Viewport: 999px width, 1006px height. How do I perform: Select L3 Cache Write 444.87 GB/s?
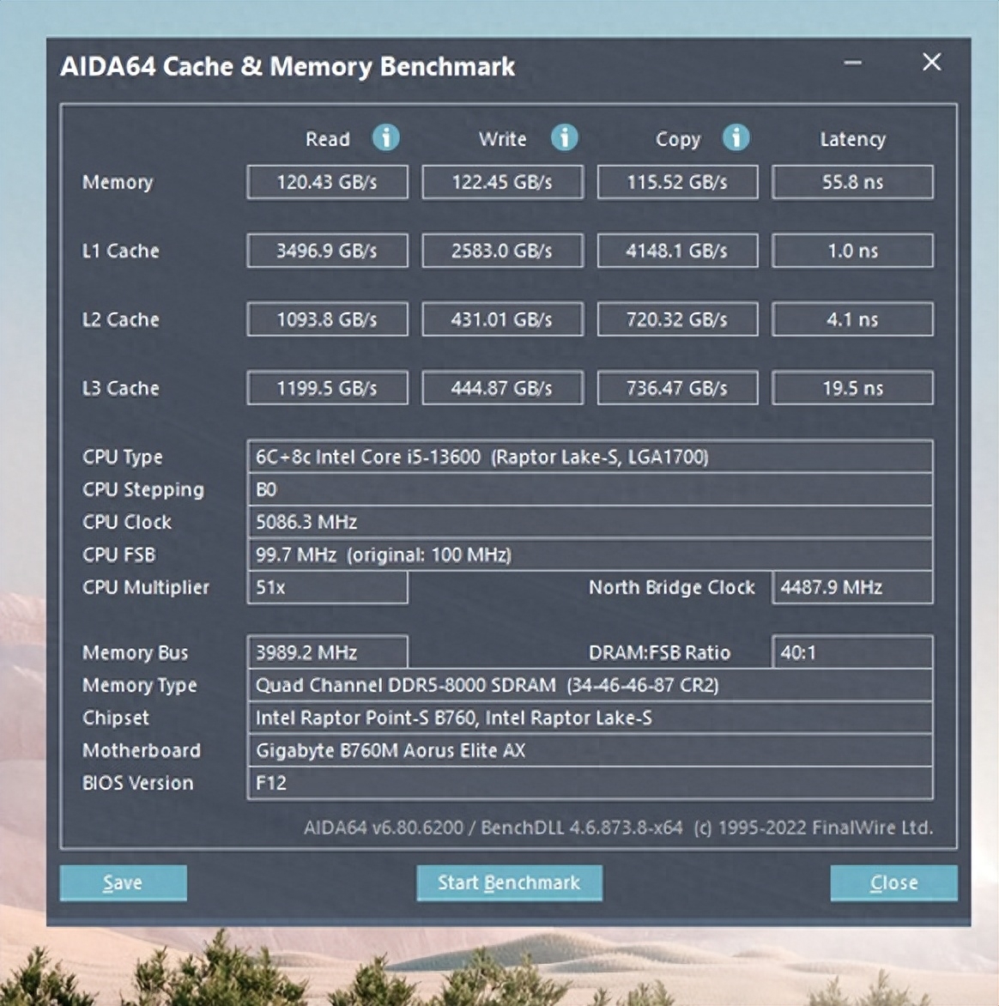tap(502, 388)
